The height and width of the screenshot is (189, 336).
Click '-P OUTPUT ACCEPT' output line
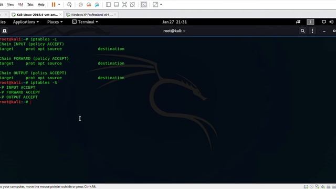pos(19,97)
